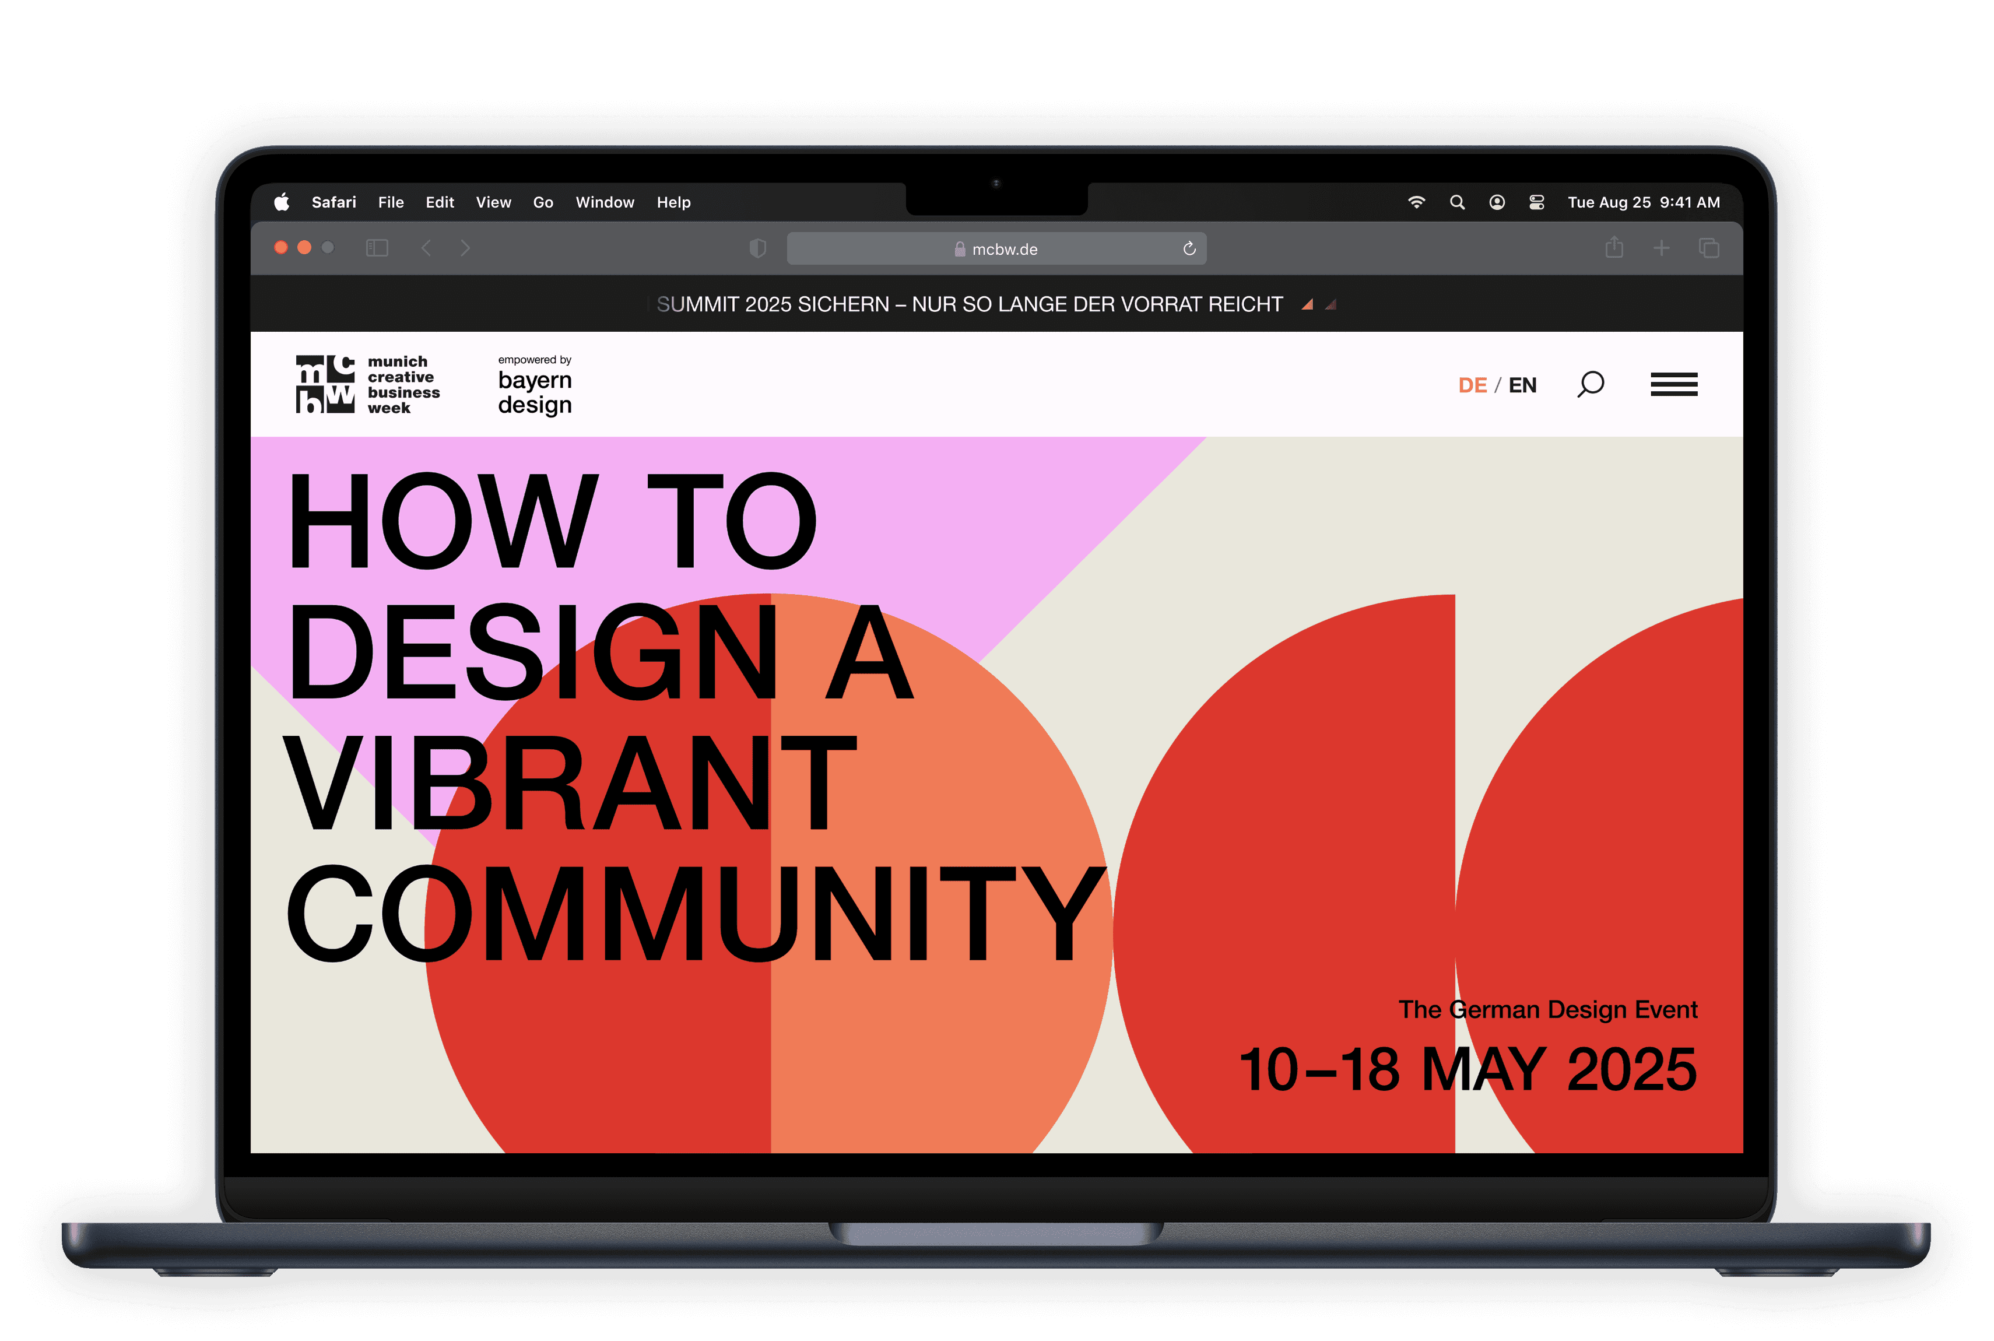1994x1341 pixels.
Task: Go forward to the next page
Action: click(x=465, y=248)
